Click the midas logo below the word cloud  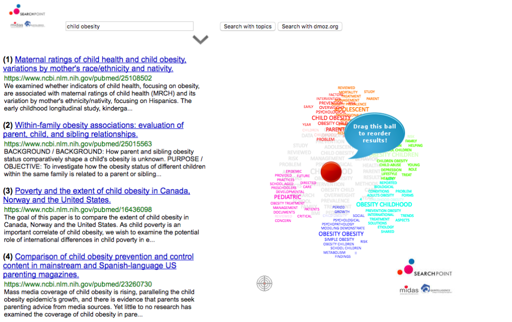(409, 289)
